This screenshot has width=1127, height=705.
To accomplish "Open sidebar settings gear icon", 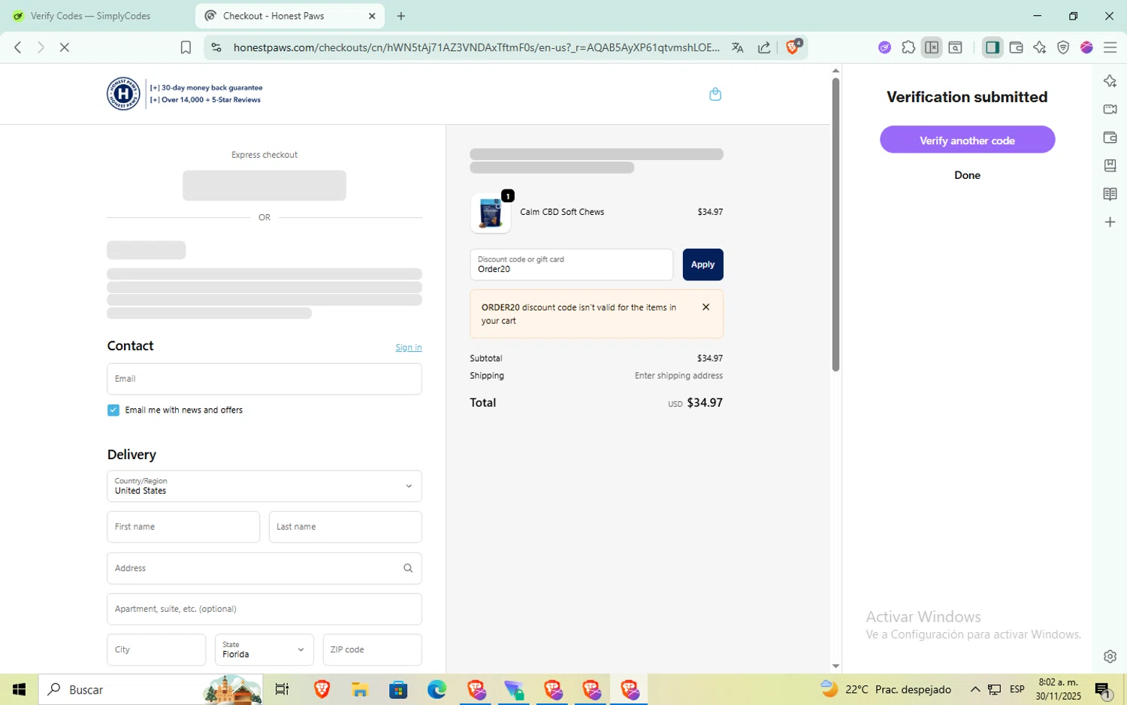I will pyautogui.click(x=1110, y=656).
